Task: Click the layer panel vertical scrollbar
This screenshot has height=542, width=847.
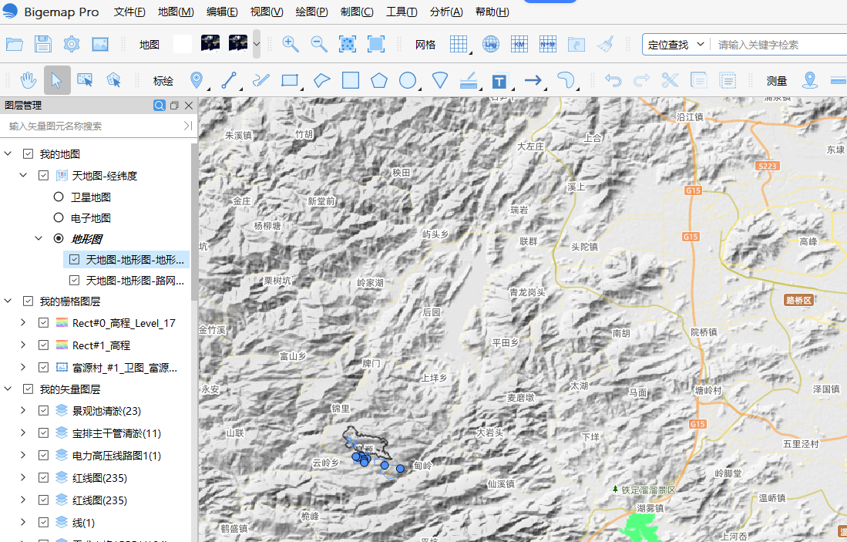Action: point(194,221)
